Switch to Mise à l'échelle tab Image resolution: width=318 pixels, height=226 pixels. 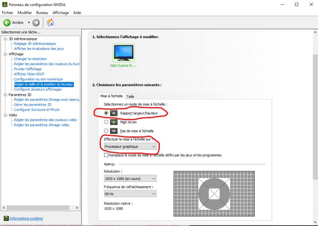point(111,96)
